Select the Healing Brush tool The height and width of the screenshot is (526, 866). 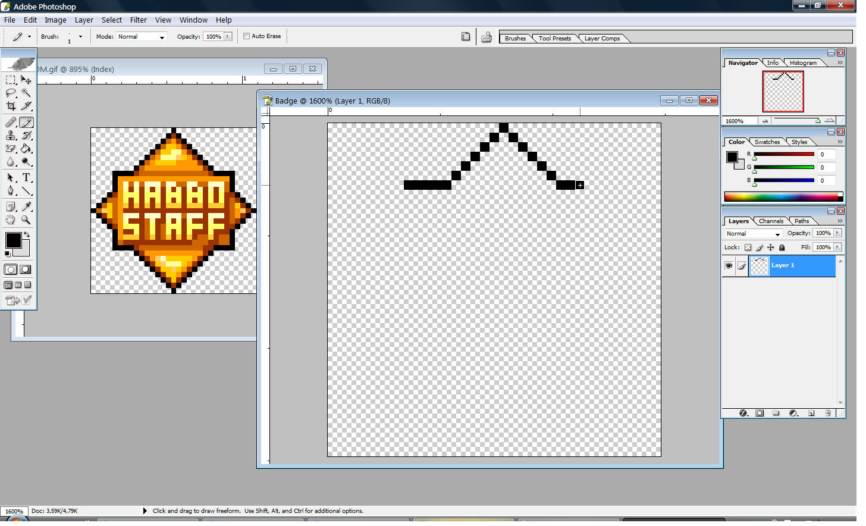point(11,123)
